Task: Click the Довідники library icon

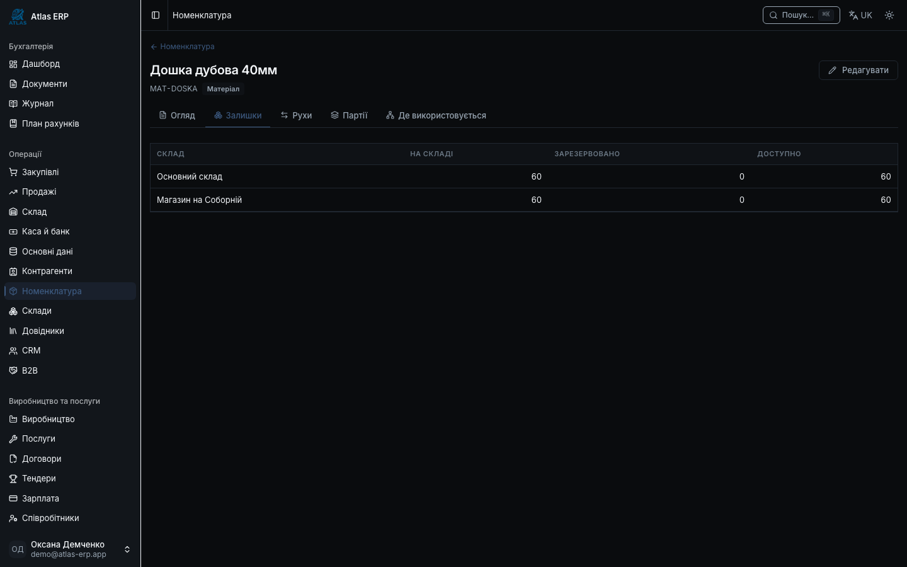Action: pyautogui.click(x=13, y=331)
